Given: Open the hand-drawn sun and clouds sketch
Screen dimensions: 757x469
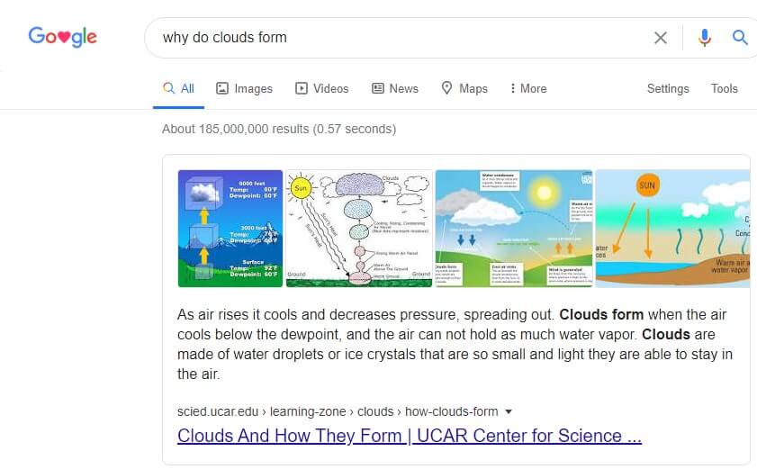Looking at the screenshot, I should [359, 229].
